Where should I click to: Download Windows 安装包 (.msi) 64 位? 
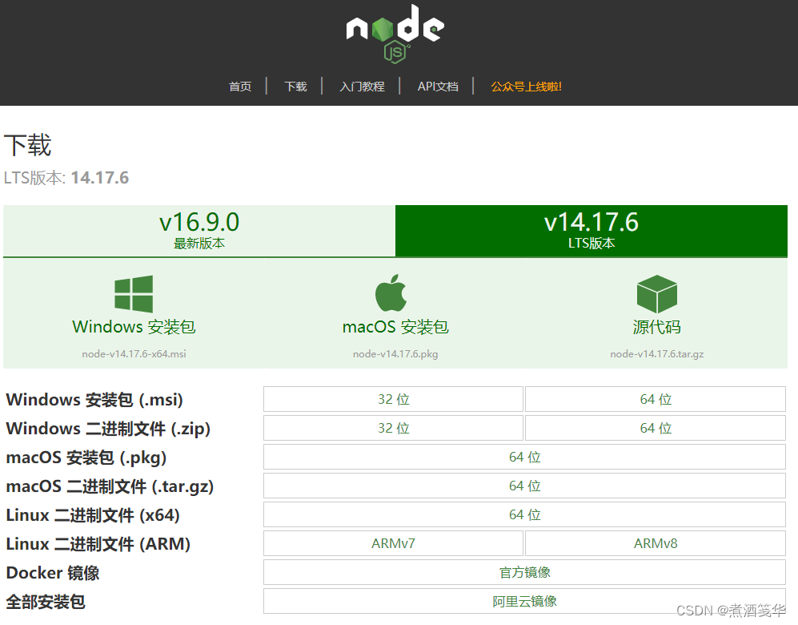click(656, 399)
